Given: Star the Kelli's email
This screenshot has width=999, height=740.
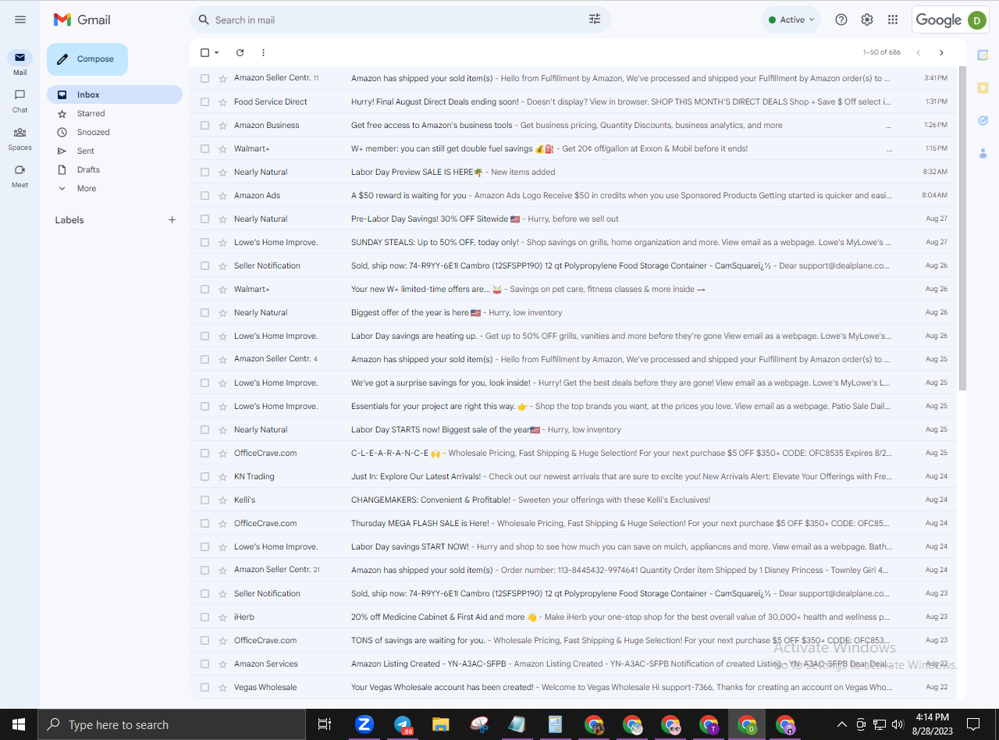Looking at the screenshot, I should (x=222, y=500).
